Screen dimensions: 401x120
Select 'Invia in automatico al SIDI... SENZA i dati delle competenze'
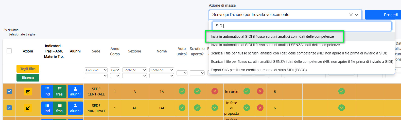pos(275,45)
